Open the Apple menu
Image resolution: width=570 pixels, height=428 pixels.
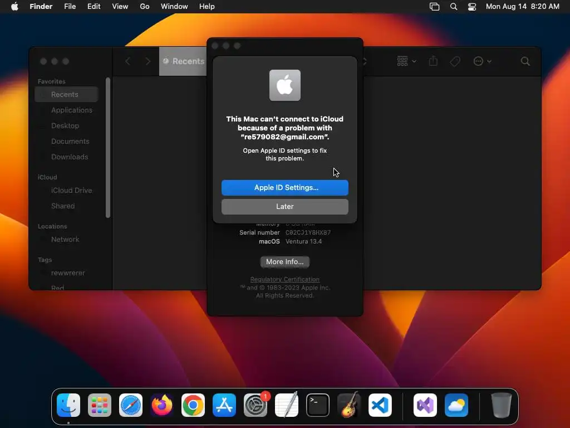coord(14,6)
